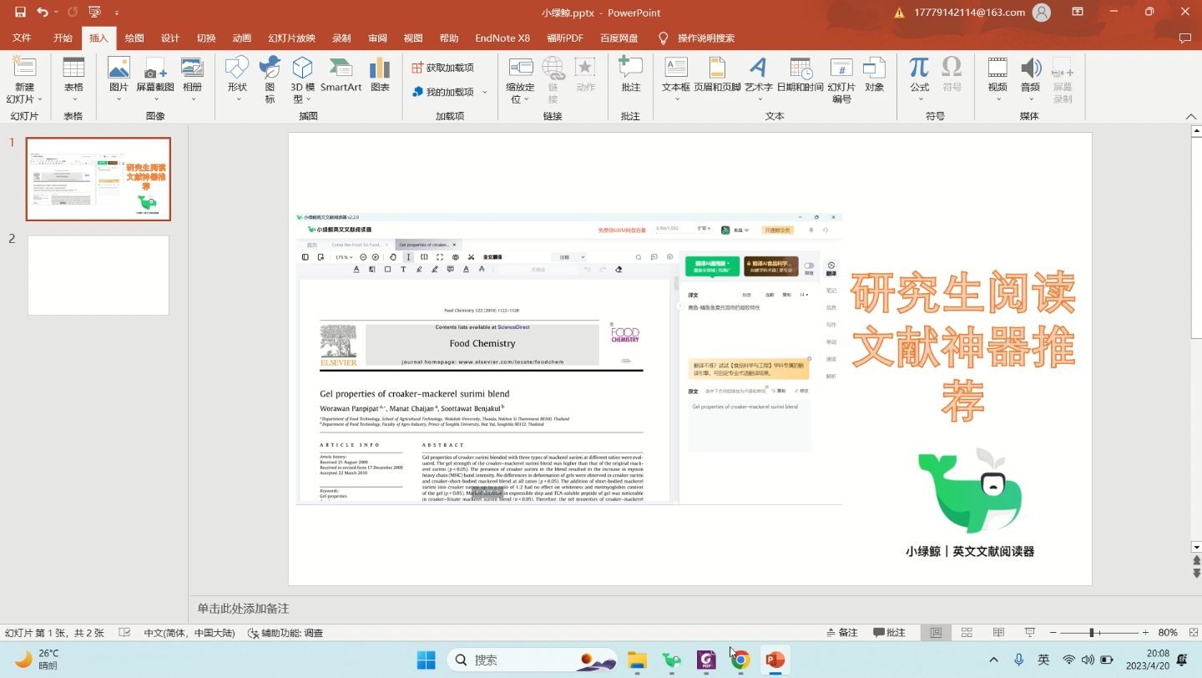Insert Slide Number (幻灯片编号)
This screenshot has height=678, width=1202.
coord(841,80)
